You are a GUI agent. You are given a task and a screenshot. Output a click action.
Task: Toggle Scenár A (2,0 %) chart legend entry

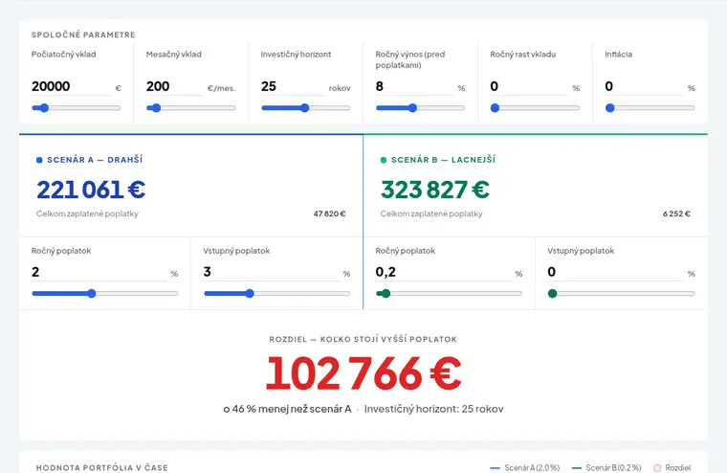pyautogui.click(x=525, y=468)
